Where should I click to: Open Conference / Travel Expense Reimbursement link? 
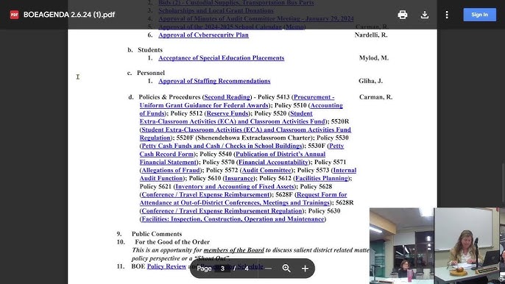205,194
